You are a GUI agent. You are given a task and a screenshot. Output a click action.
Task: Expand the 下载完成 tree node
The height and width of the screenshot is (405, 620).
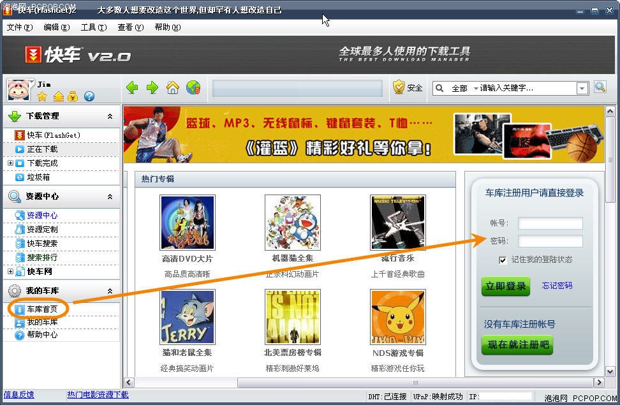(10, 163)
